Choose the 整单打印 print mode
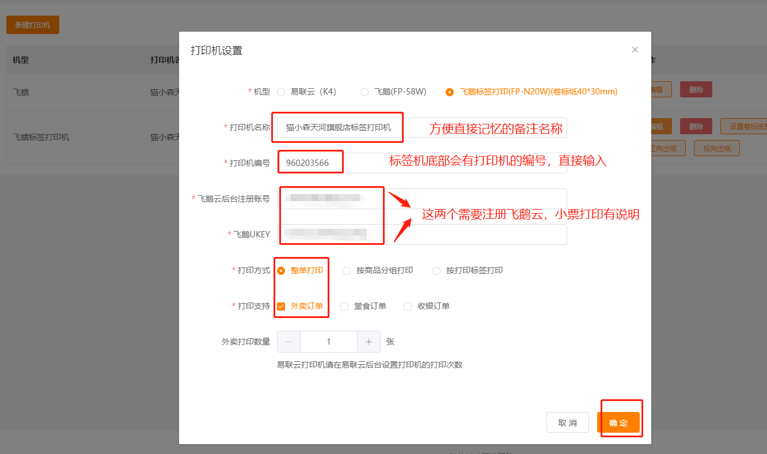 click(x=281, y=270)
